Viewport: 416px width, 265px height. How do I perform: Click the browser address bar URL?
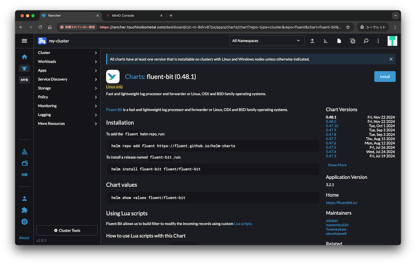click(x=221, y=27)
